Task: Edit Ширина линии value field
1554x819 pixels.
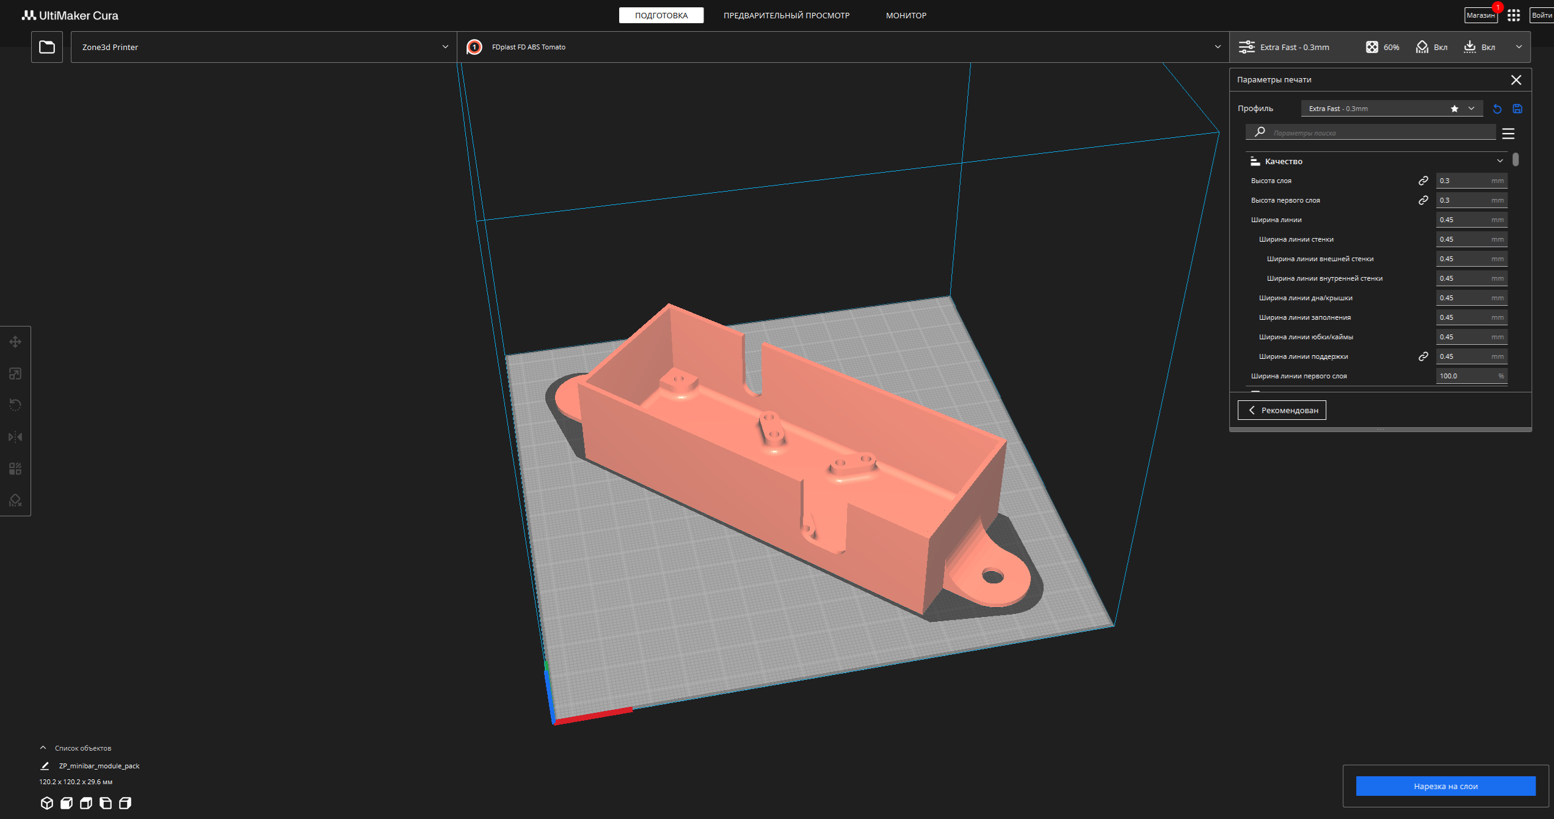Action: pyautogui.click(x=1472, y=220)
